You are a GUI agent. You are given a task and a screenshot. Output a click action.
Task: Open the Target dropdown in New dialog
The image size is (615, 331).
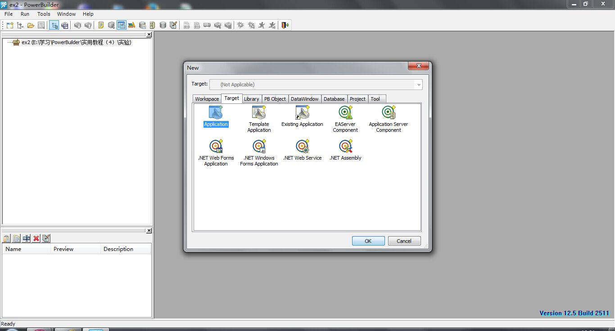[419, 85]
